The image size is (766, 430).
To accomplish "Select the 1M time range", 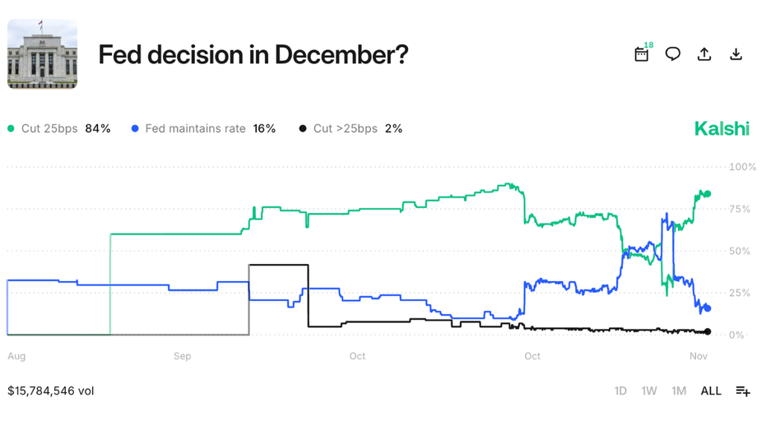I will pyautogui.click(x=679, y=391).
